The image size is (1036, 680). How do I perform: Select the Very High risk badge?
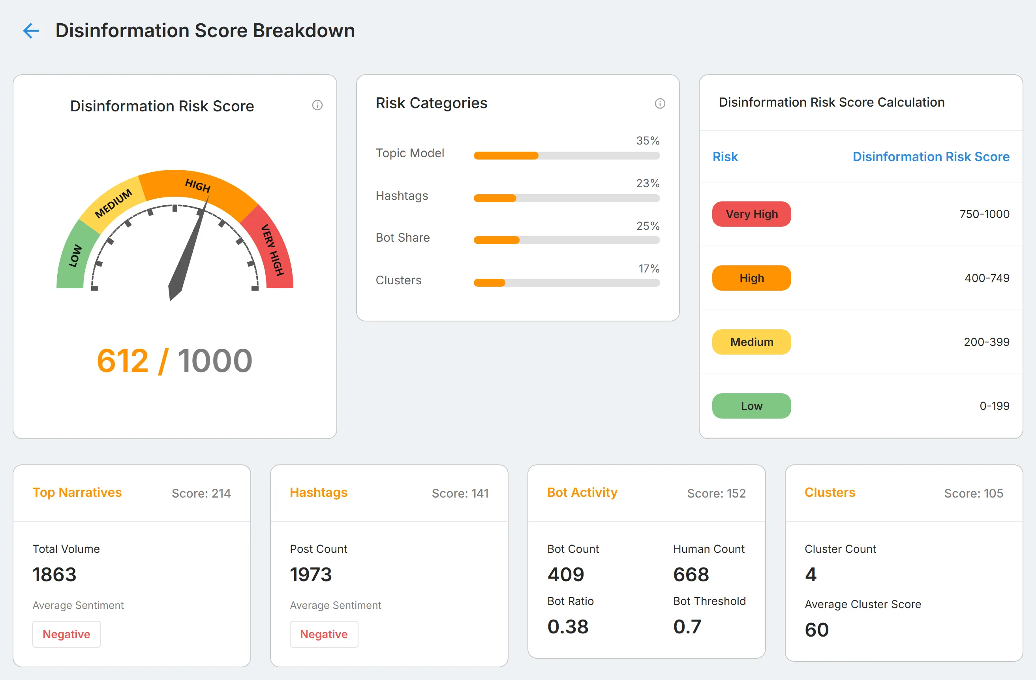coord(751,214)
